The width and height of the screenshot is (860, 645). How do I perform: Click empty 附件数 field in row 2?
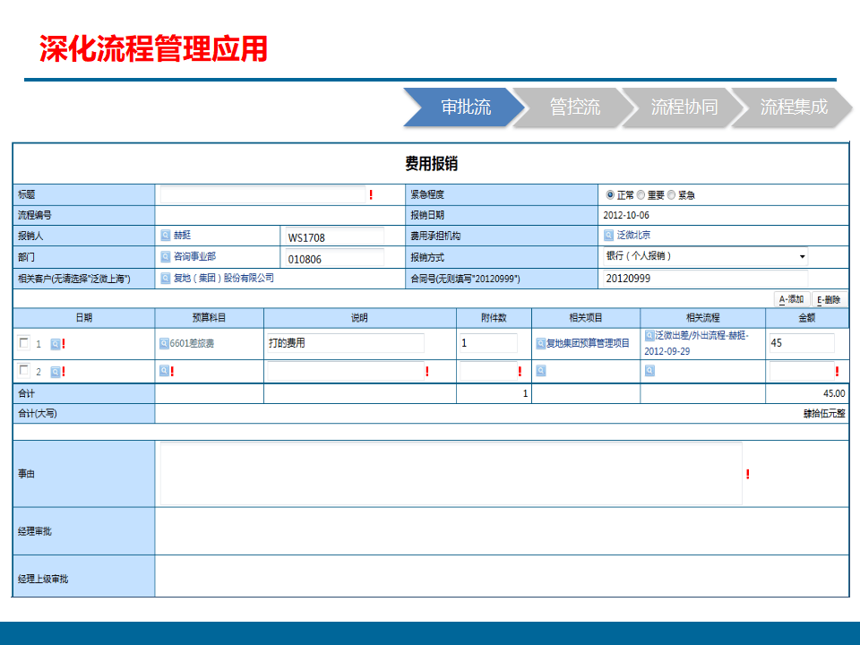[x=489, y=371]
